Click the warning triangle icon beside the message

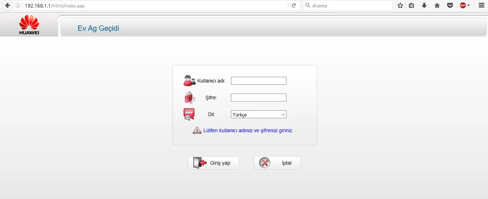pyautogui.click(x=197, y=130)
